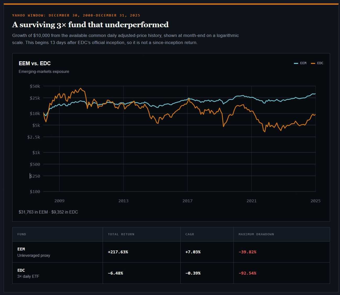Click the 2021 x-axis label
340x295 pixels.
[252, 201]
